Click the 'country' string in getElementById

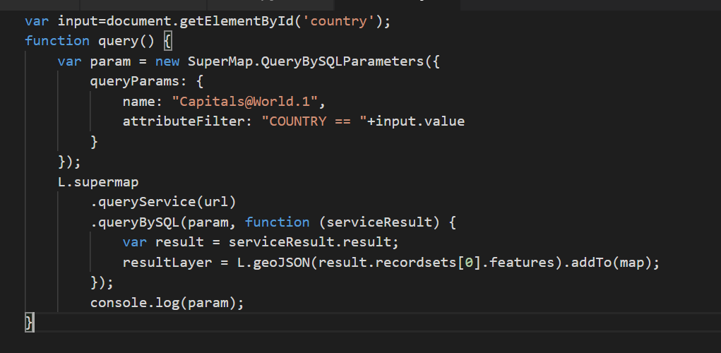340,20
